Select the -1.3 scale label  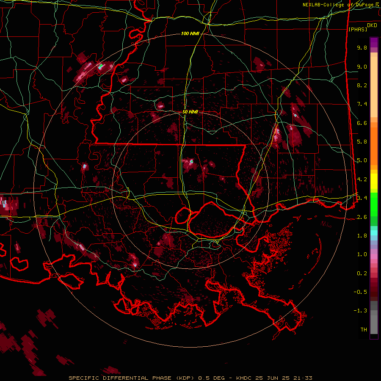coord(360,311)
